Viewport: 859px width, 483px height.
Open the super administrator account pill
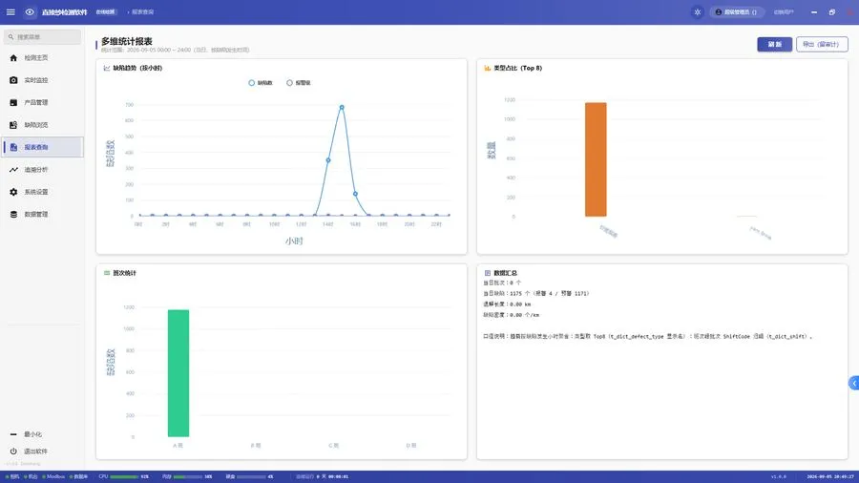737,12
